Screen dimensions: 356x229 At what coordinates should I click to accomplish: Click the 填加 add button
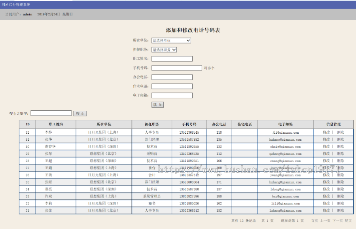coord(157,104)
